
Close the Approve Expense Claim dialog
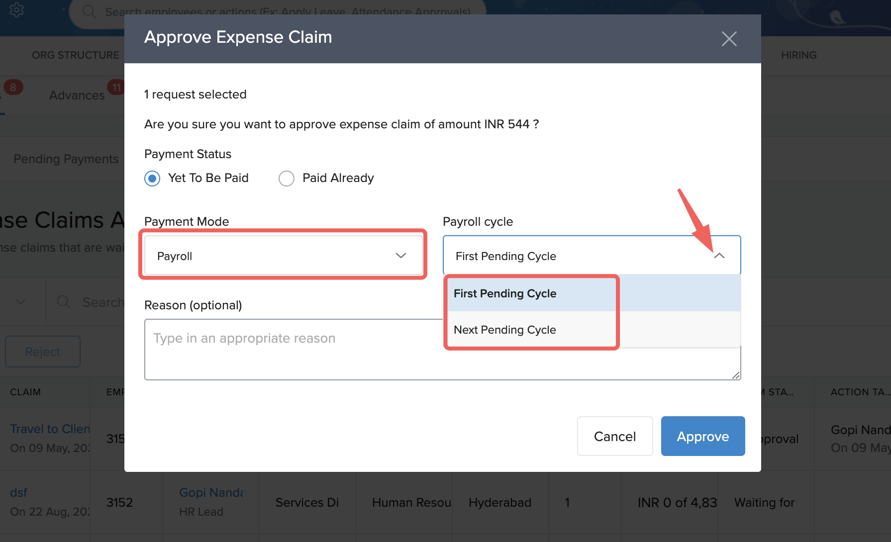click(729, 39)
